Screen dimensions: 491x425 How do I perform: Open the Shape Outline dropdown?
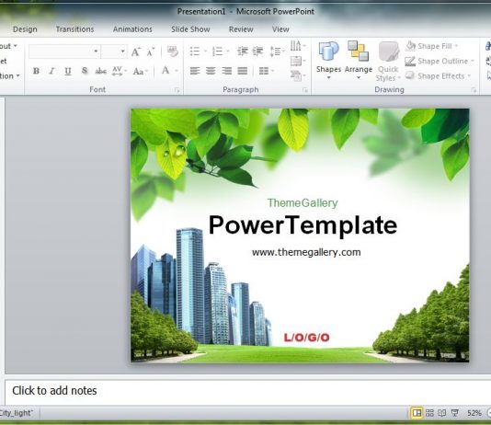tap(440, 61)
